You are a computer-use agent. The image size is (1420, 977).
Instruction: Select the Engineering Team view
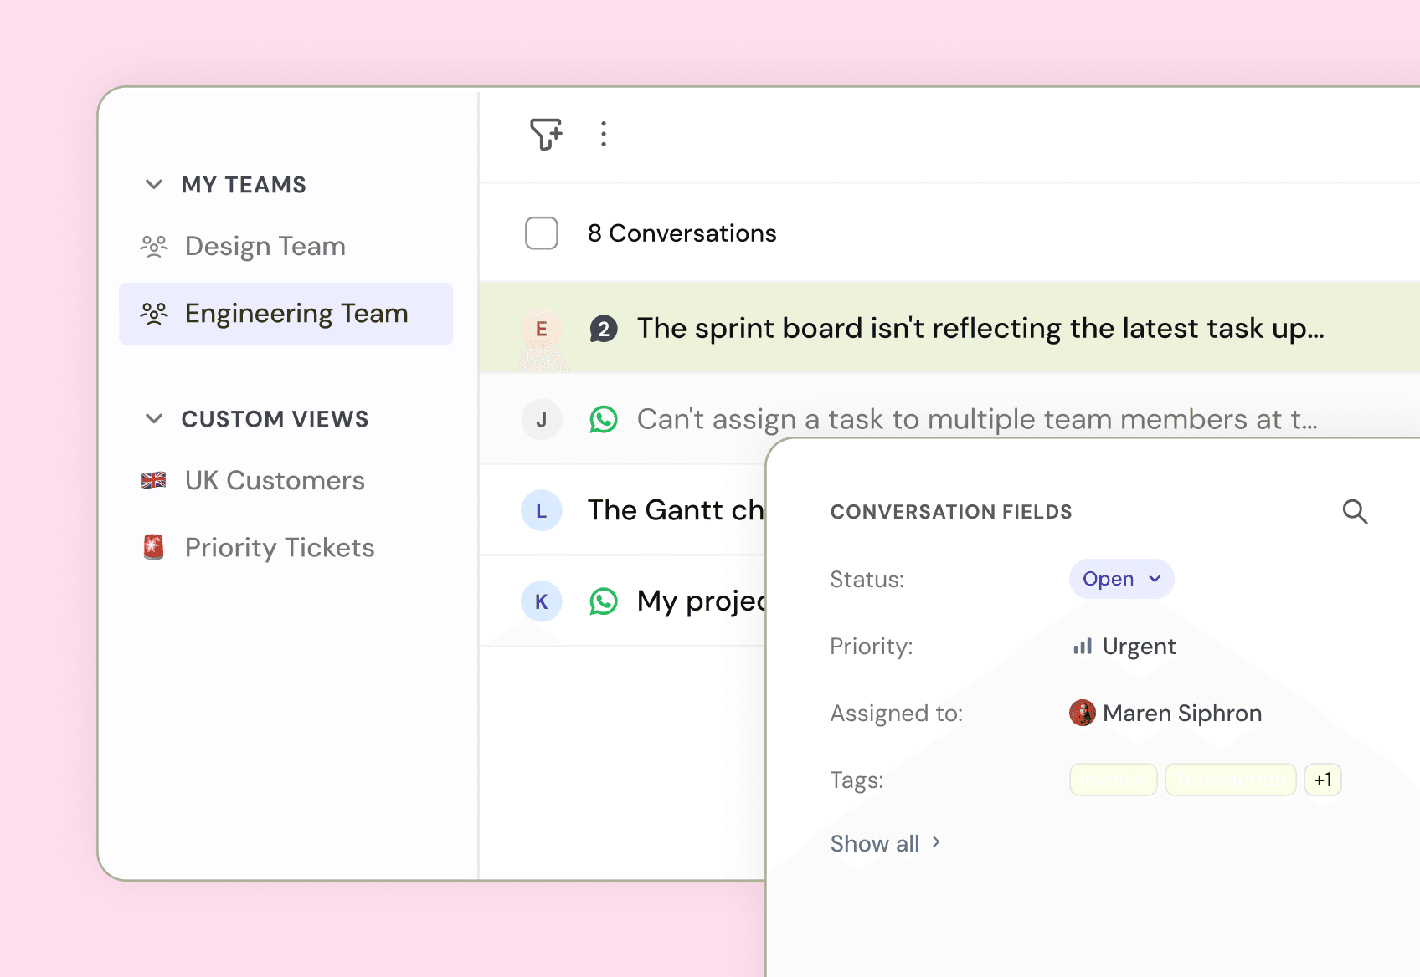click(296, 313)
